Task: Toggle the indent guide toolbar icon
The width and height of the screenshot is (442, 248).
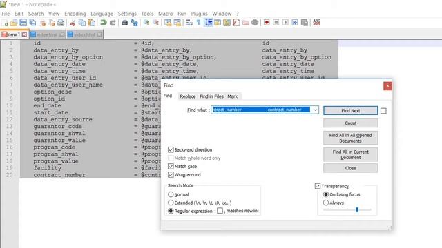Action: pyautogui.click(x=209, y=23)
